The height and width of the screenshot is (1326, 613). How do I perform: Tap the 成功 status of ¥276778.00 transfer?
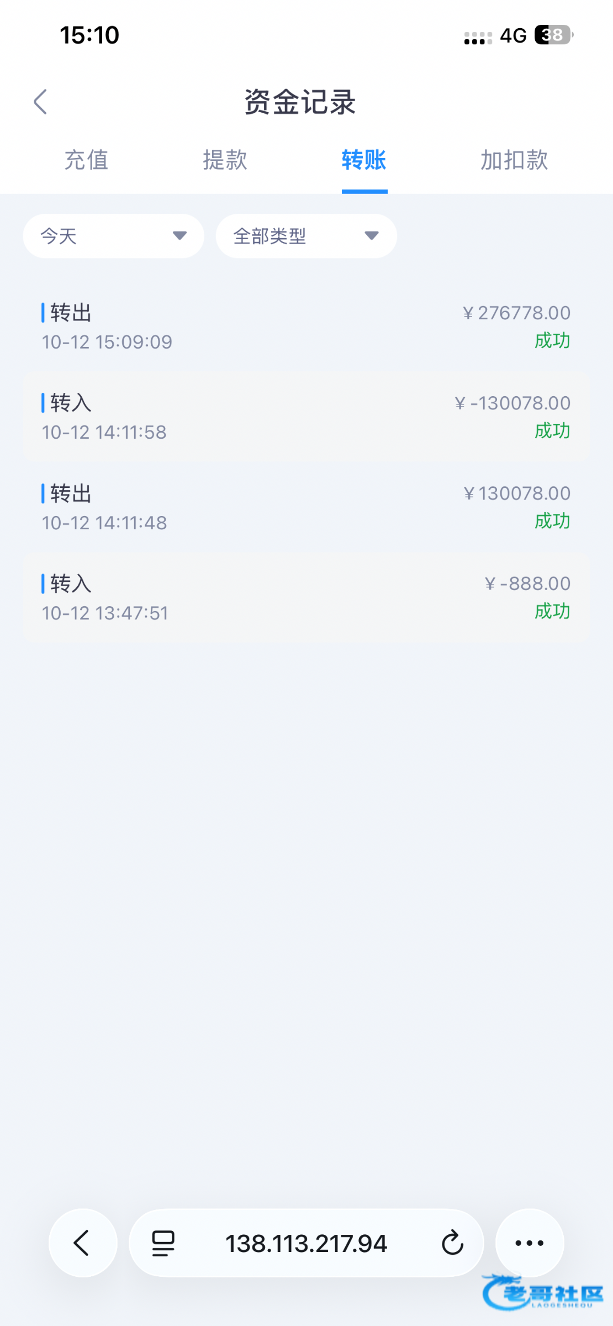(x=552, y=341)
